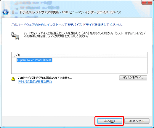Click the yellow warning triangle icon

[13, 79]
